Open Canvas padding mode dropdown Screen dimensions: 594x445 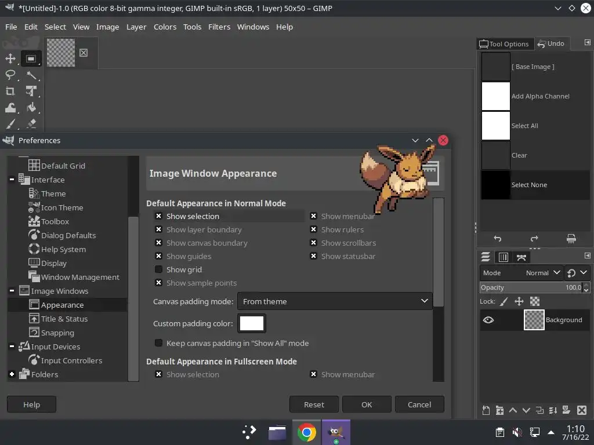pos(335,301)
